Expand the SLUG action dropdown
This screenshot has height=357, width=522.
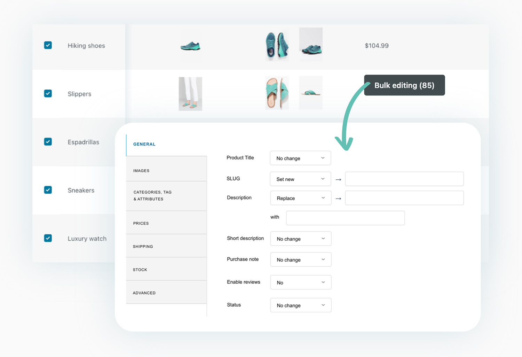pos(300,179)
